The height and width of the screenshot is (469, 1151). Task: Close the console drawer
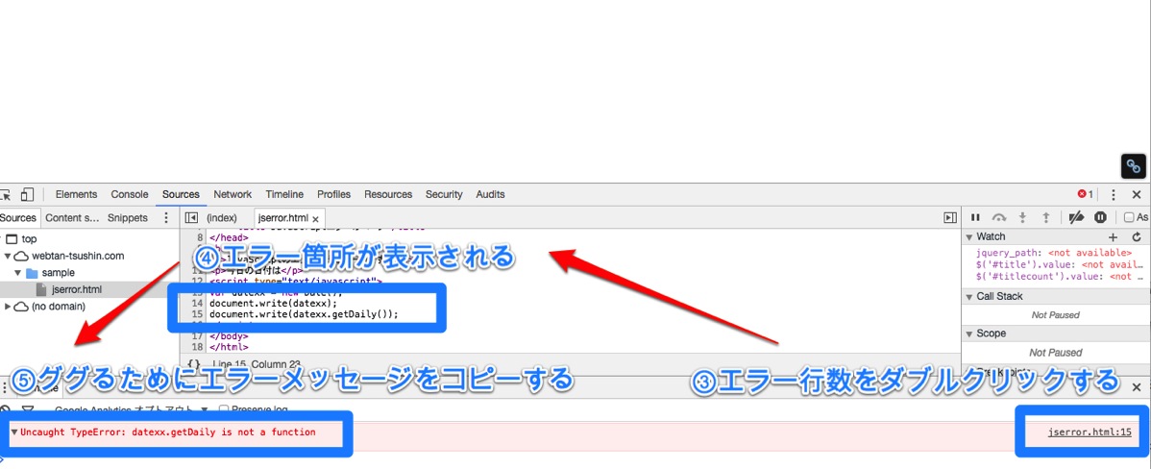tap(1137, 386)
